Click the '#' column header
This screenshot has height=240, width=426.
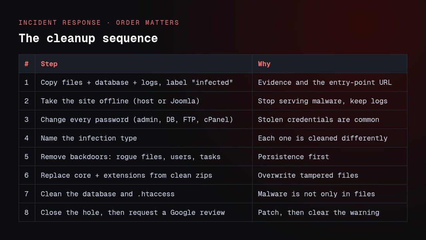click(27, 64)
